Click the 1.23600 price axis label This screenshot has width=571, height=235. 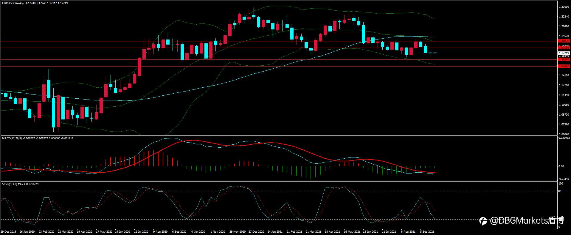(564, 7)
